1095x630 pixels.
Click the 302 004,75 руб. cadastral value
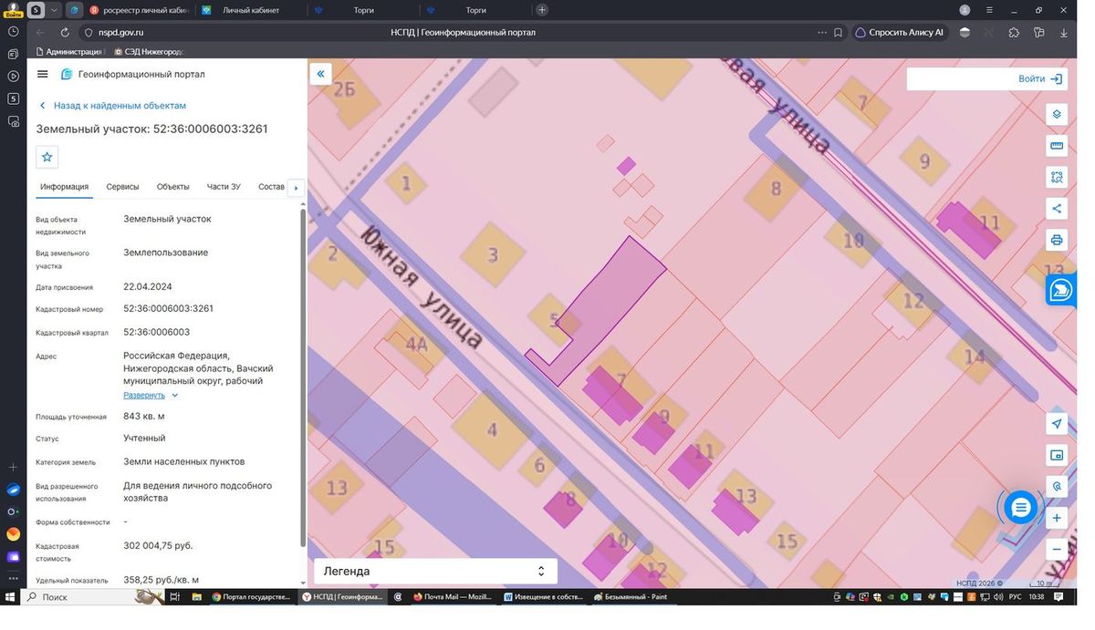point(158,545)
